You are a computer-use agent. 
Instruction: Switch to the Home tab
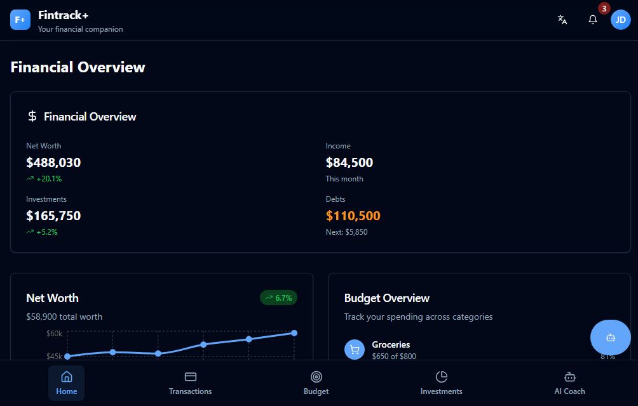(x=66, y=383)
